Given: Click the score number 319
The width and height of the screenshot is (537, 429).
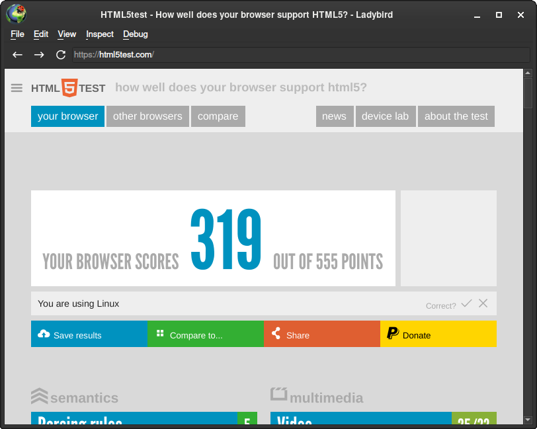Looking at the screenshot, I should 226,239.
